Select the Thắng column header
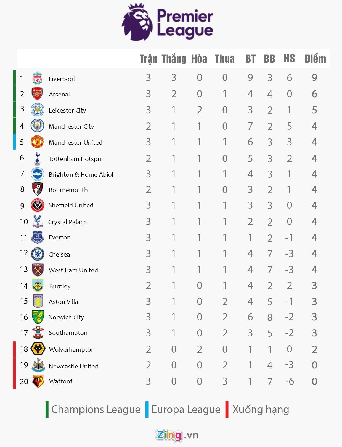342x447 pixels. pyautogui.click(x=174, y=59)
